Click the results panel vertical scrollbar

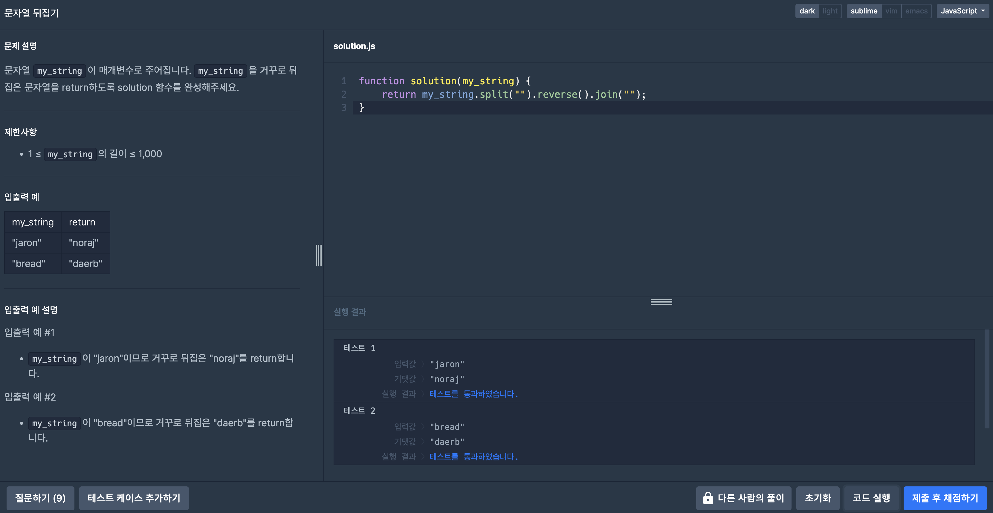tap(986, 378)
